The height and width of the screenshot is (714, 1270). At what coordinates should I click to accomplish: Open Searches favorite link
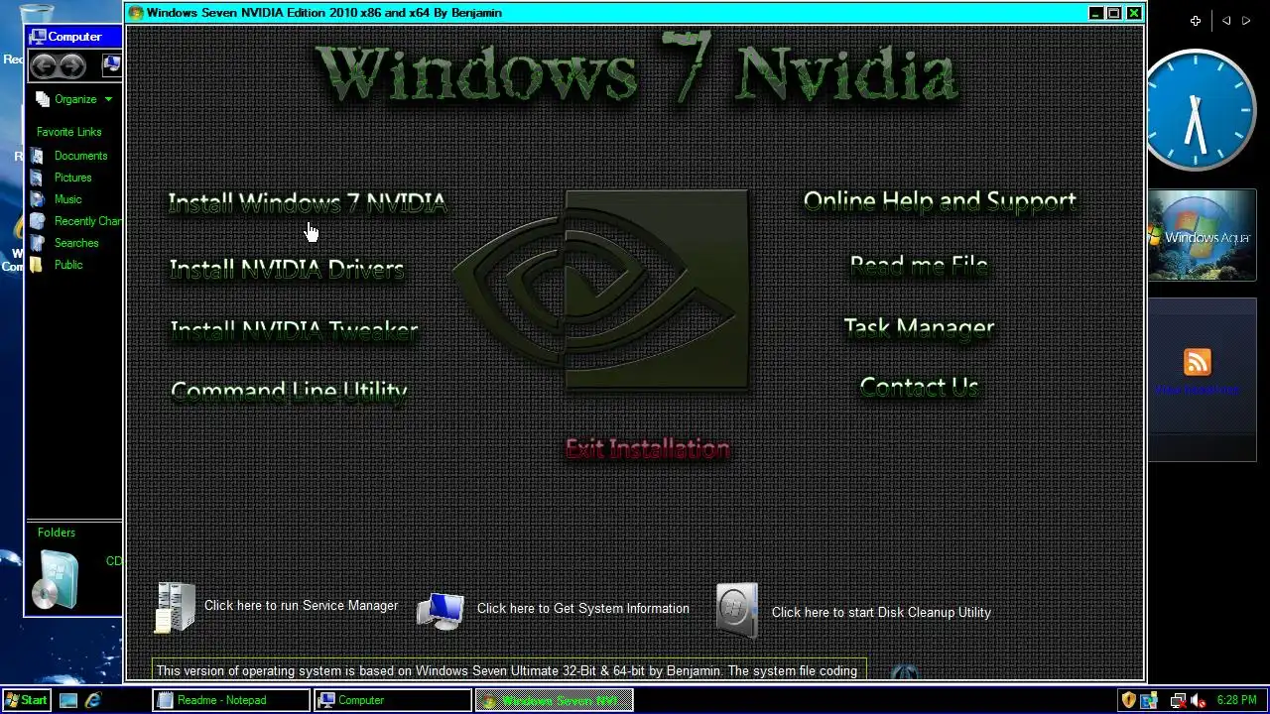(x=76, y=243)
